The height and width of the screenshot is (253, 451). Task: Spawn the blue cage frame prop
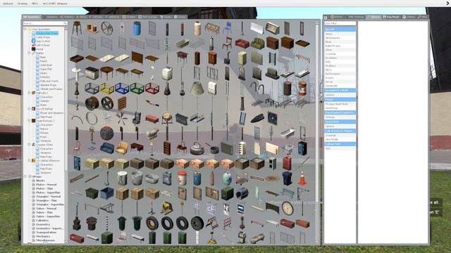[x=122, y=89]
